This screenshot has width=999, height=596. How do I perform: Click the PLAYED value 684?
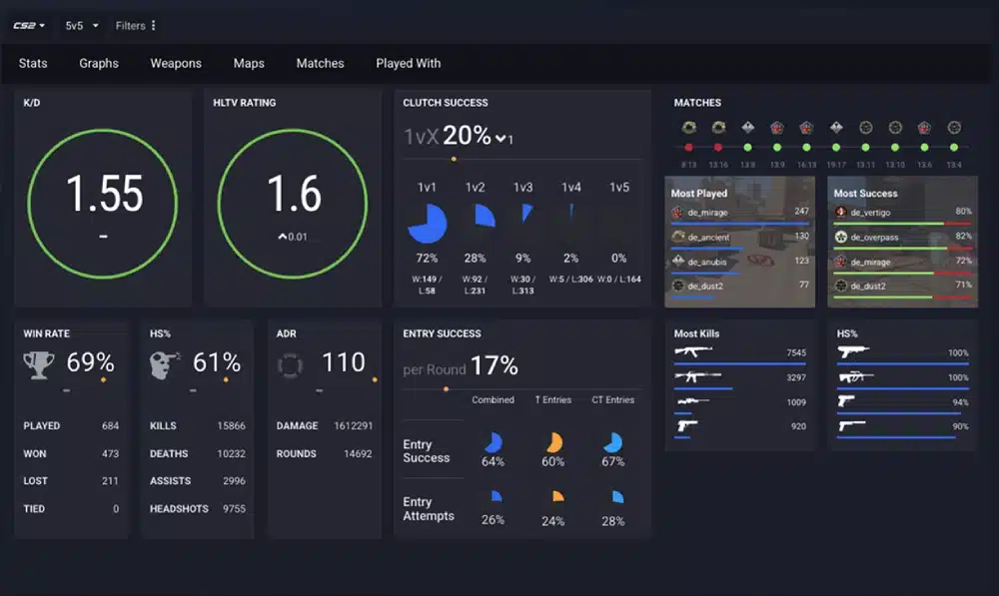pyautogui.click(x=110, y=425)
